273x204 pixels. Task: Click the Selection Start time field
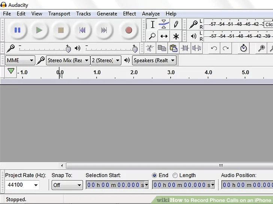pyautogui.click(x=117, y=185)
